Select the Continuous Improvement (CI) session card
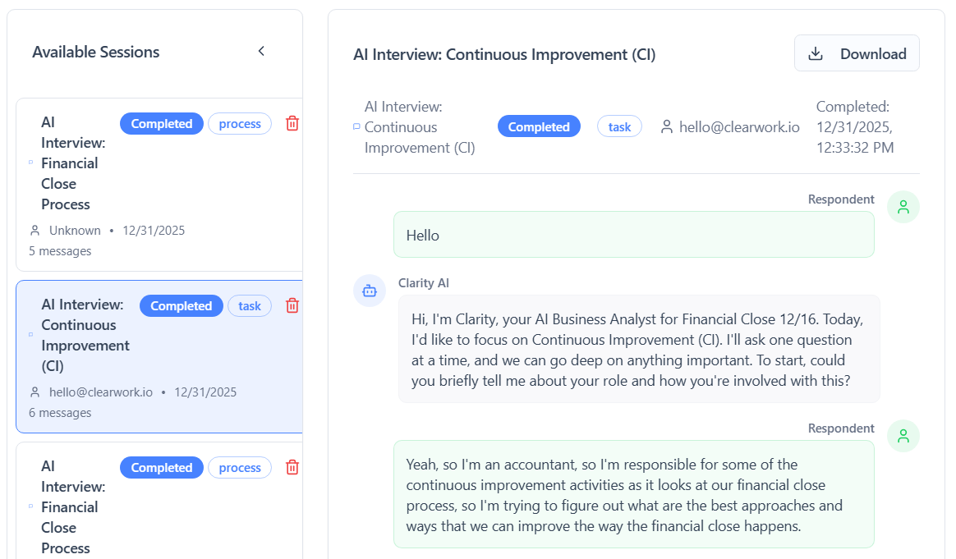Image resolution: width=956 pixels, height=559 pixels. pyautogui.click(x=159, y=356)
